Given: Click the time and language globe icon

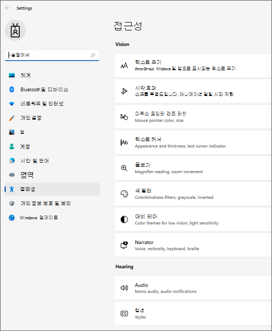Looking at the screenshot, I should pyautogui.click(x=12, y=161).
